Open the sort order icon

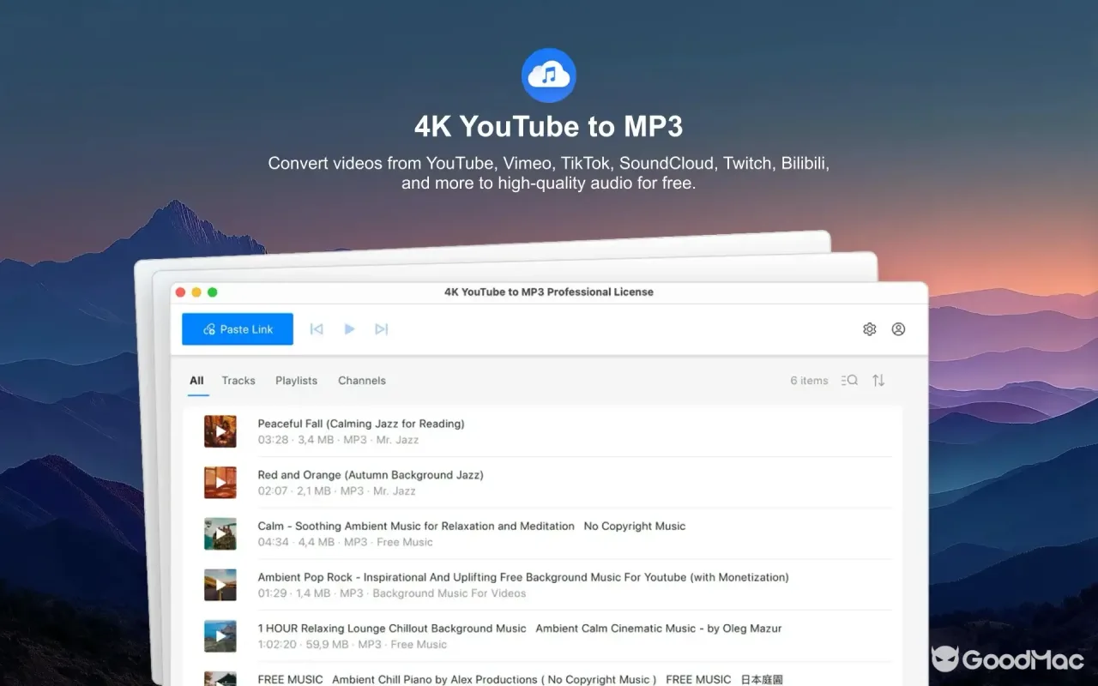pyautogui.click(x=878, y=381)
